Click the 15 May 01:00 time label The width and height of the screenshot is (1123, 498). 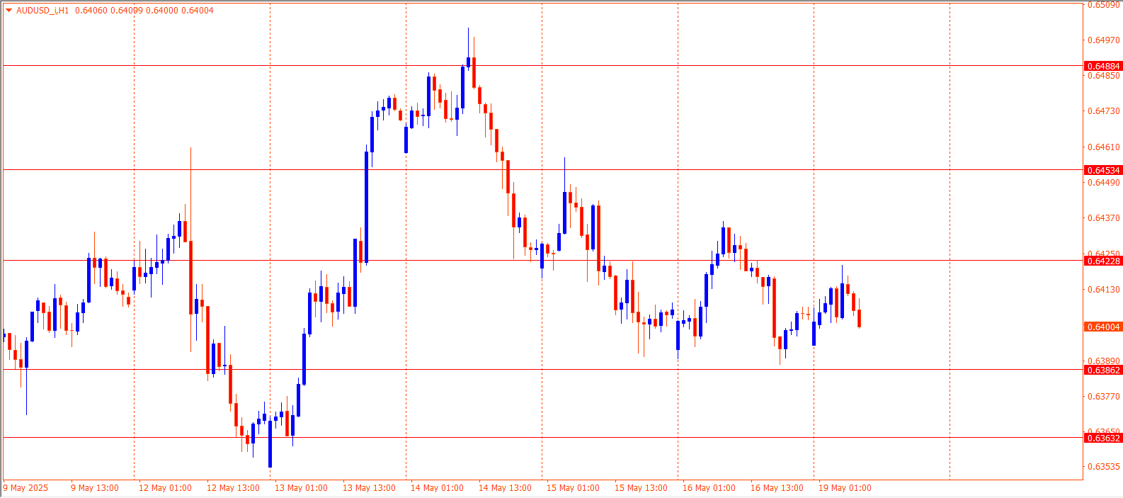[x=573, y=488]
